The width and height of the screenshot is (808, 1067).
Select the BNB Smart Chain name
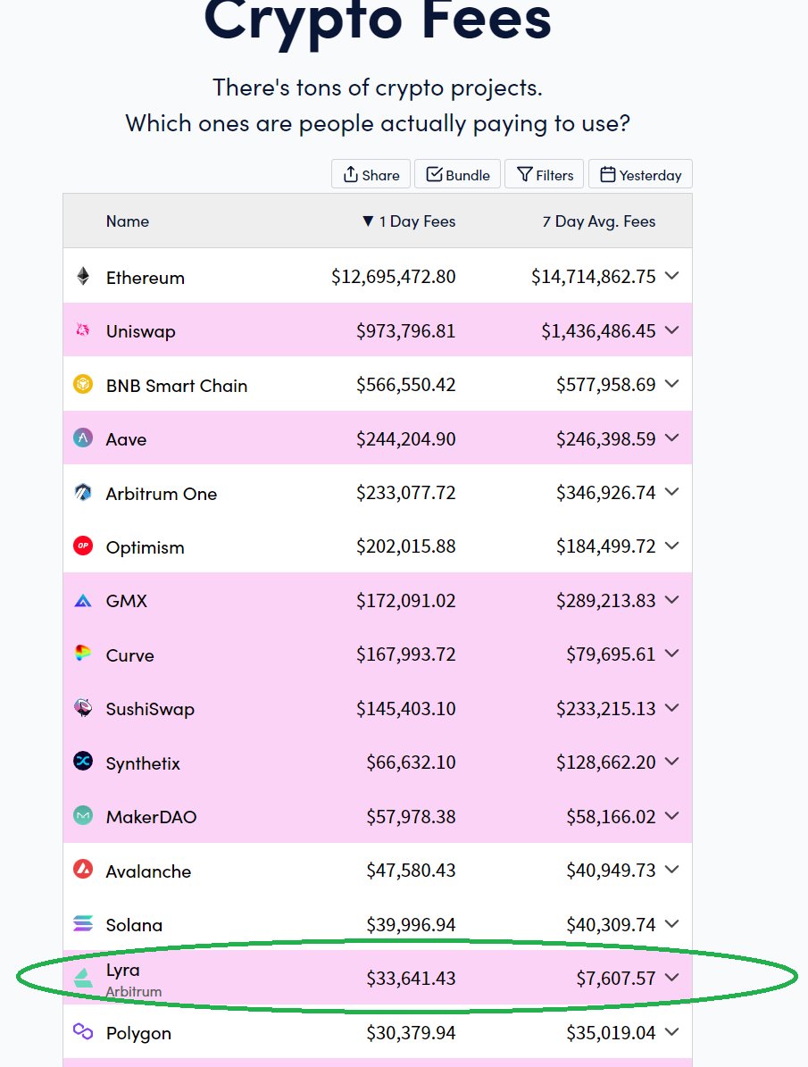(x=176, y=386)
